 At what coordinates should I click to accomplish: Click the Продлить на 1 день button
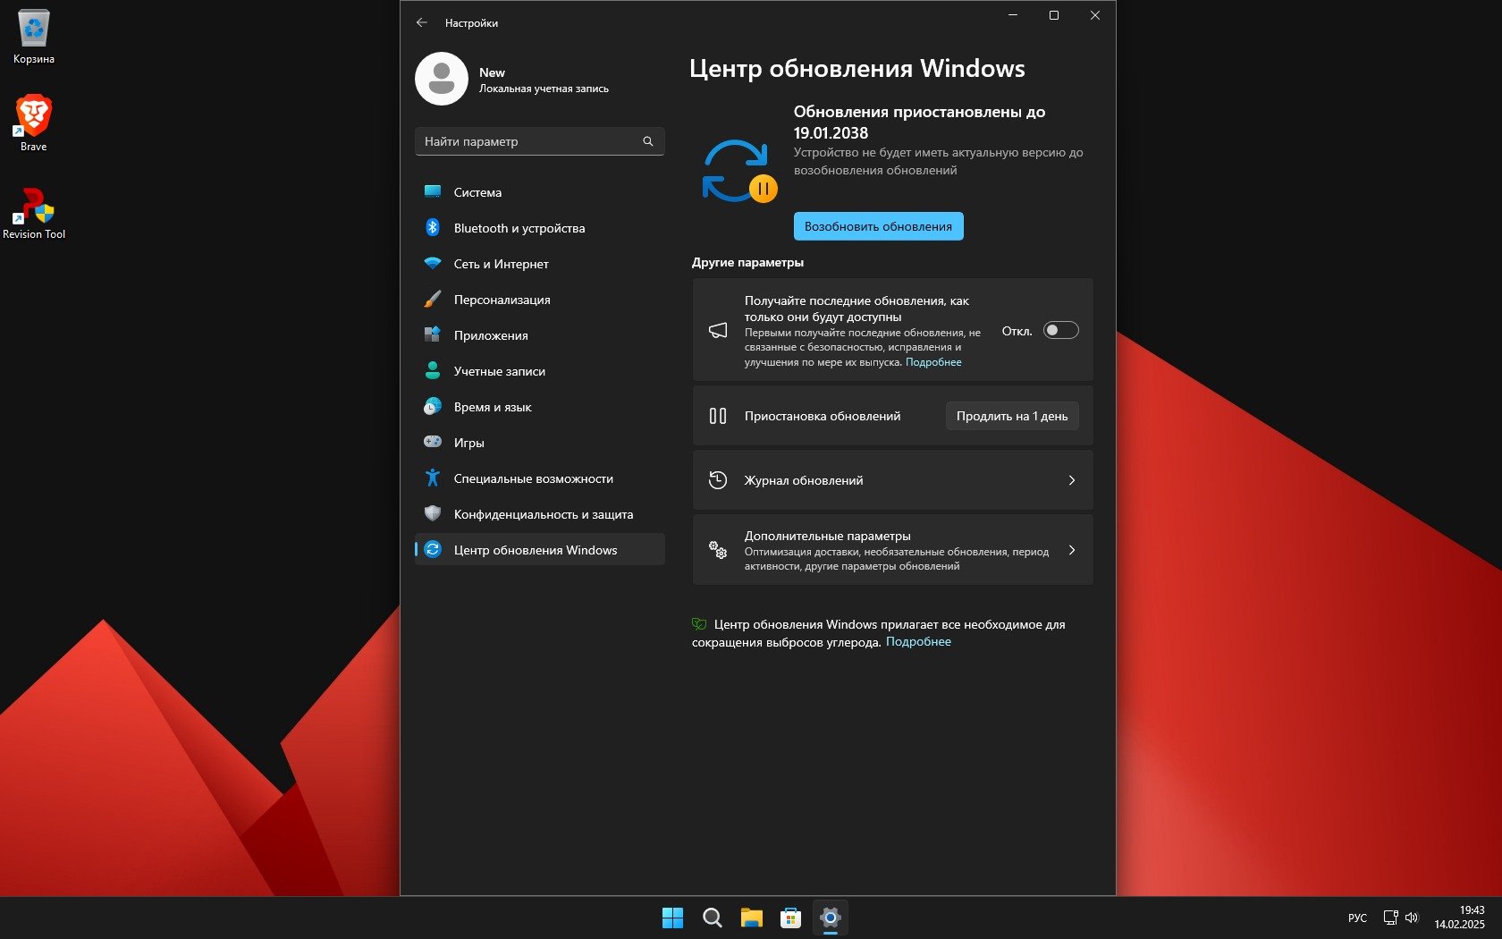1012,416
